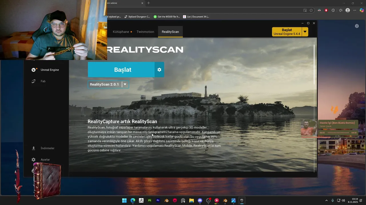Close the 'eni sekme' browser tab

click(142, 3)
